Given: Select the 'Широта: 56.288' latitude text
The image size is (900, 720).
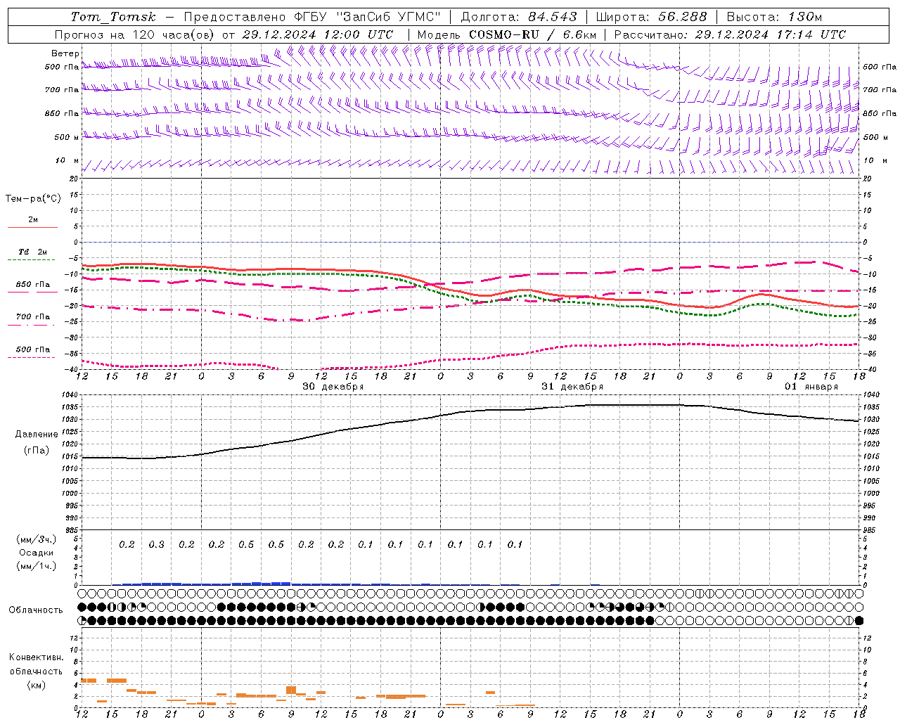Looking at the screenshot, I should 651,17.
